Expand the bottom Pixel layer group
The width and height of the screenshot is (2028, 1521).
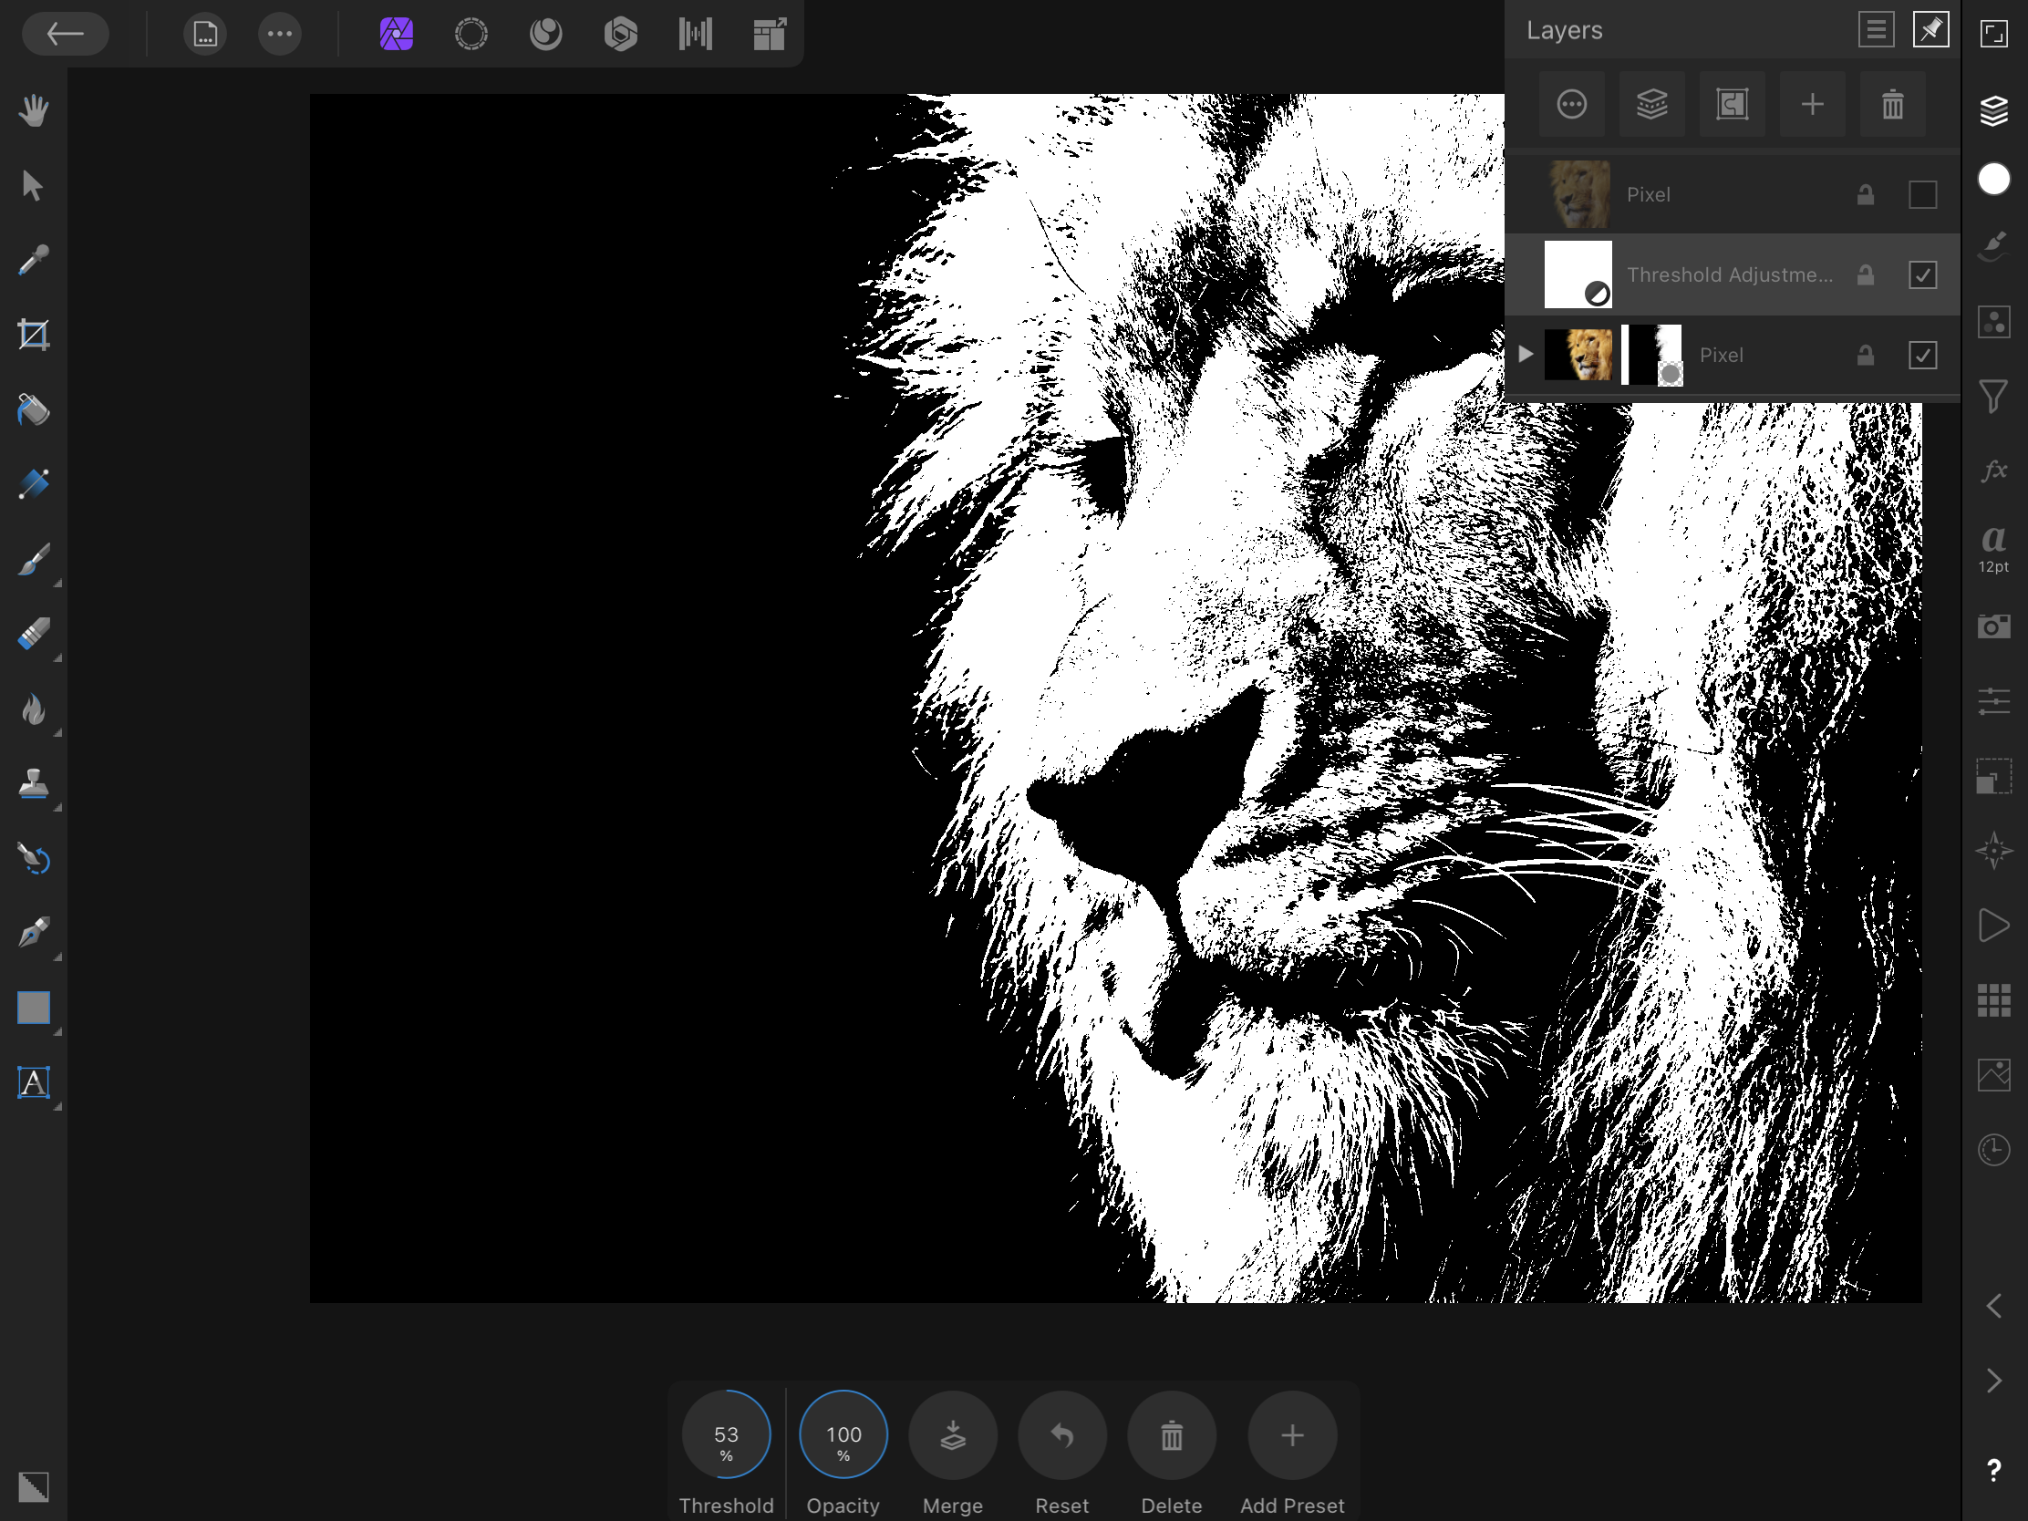coord(1525,354)
